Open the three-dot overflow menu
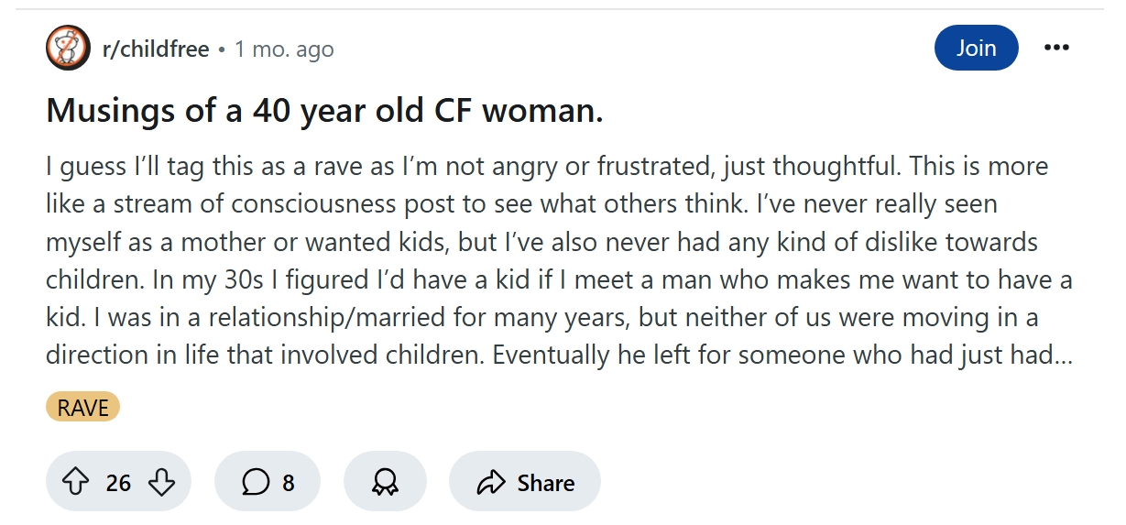1126x525 pixels. tap(1056, 48)
